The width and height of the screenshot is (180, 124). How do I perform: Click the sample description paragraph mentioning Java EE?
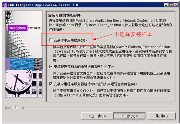pos(112,53)
